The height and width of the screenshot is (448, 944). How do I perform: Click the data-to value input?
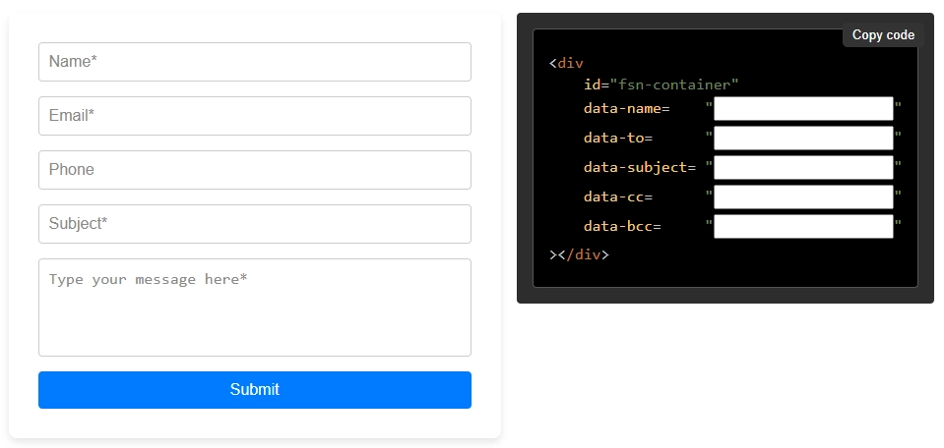coord(802,139)
